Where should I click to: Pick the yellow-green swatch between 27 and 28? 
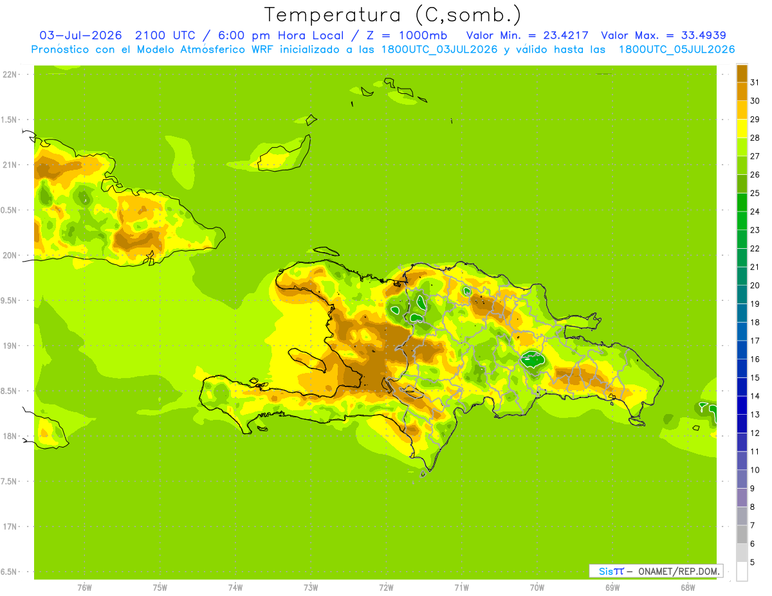tap(742, 147)
